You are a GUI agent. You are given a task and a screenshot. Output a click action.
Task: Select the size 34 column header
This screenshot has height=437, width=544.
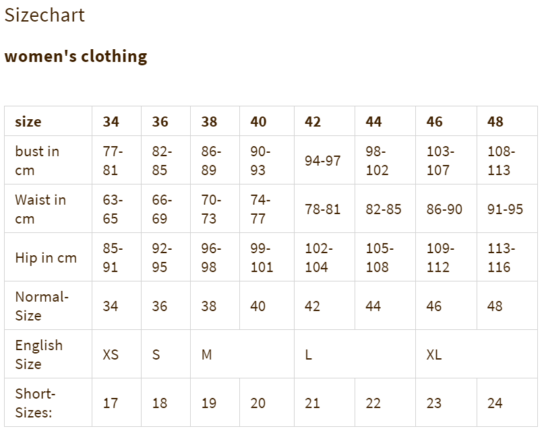click(x=117, y=121)
